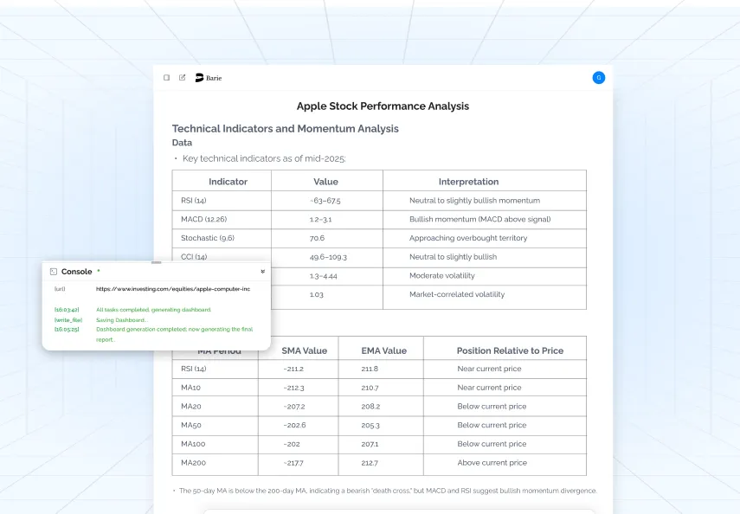Open investing.com apple-computer-inc URL
Viewport: 740px width, 514px height.
tap(173, 289)
